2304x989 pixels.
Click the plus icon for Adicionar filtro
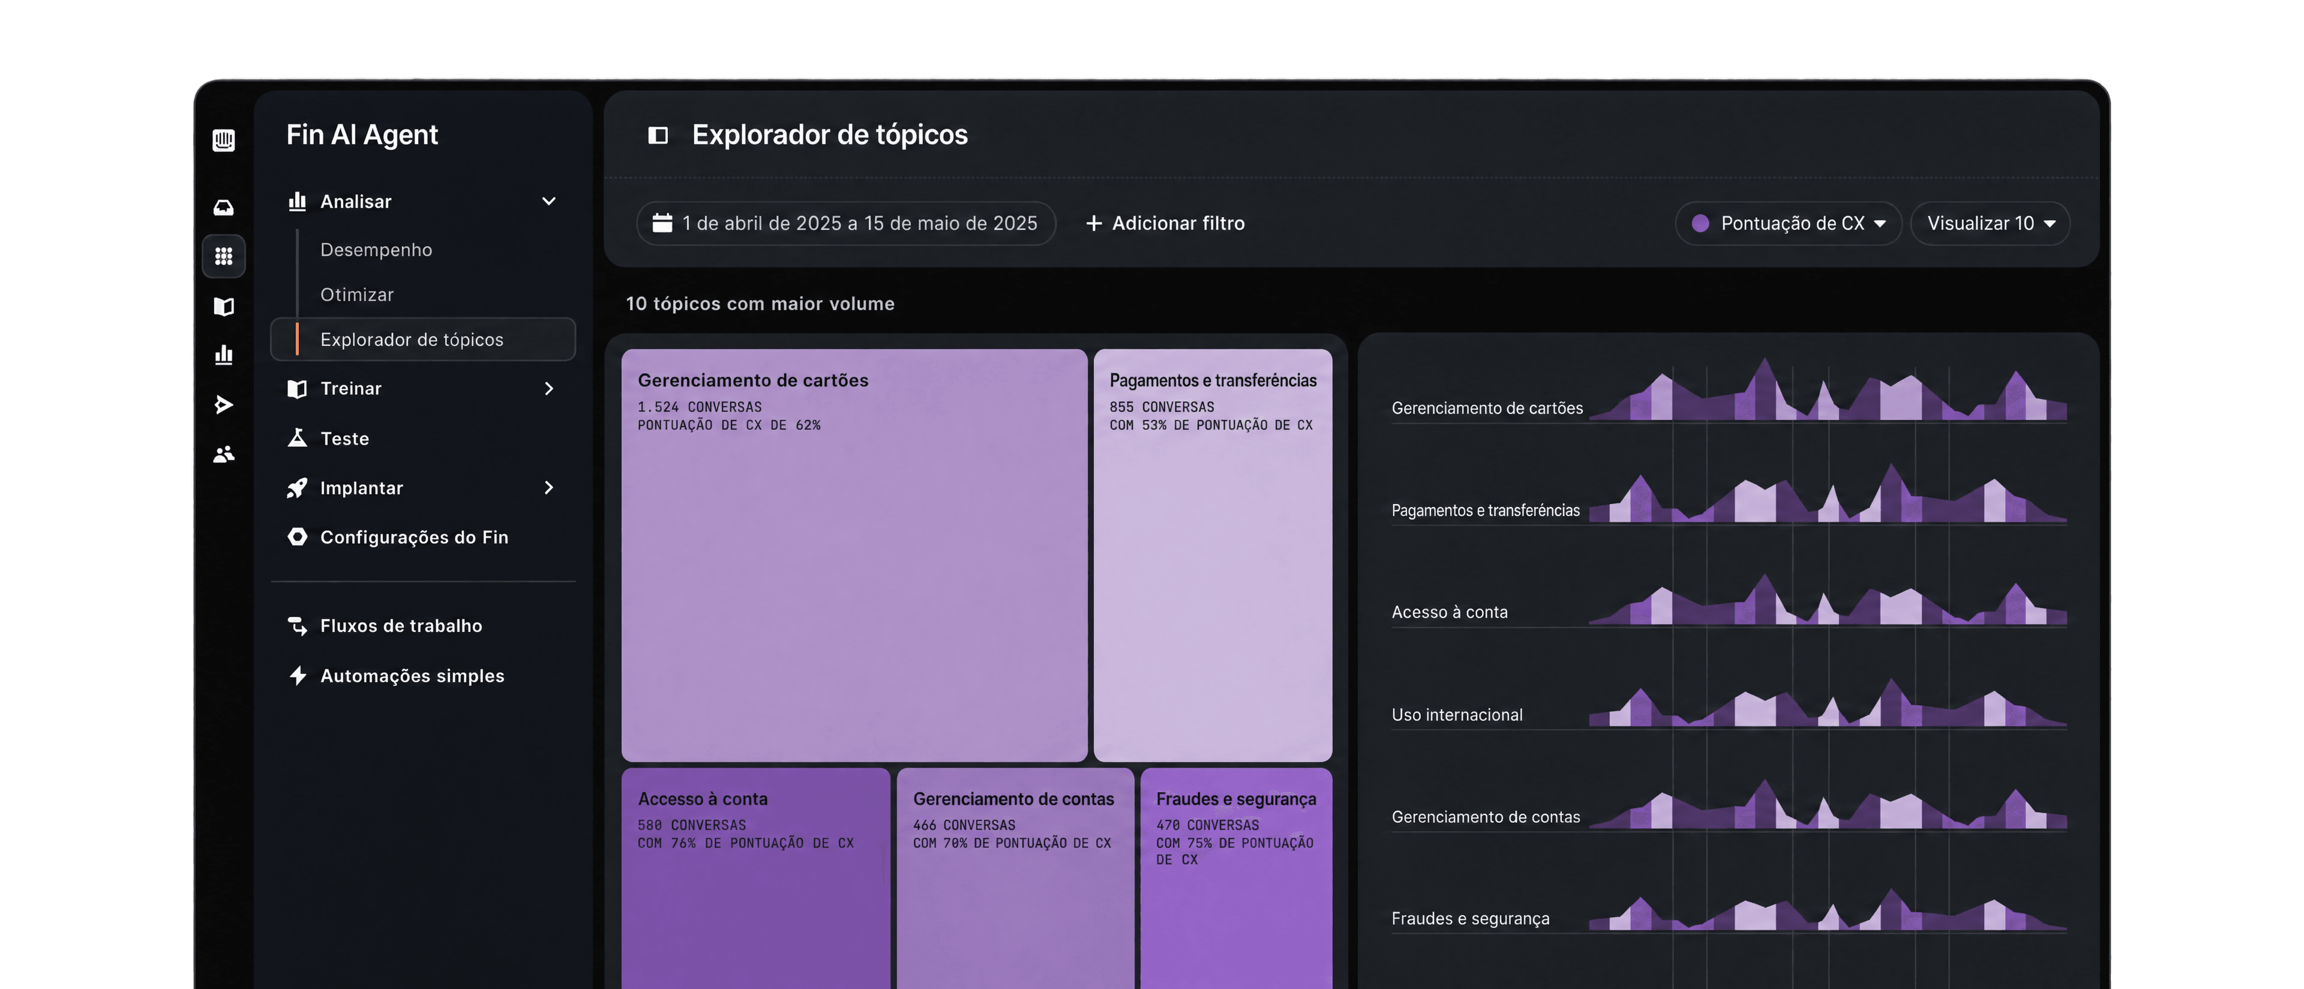tap(1093, 224)
